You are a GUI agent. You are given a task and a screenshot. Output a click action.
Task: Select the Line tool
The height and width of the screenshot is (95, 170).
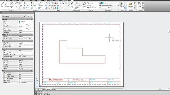[2, 4]
